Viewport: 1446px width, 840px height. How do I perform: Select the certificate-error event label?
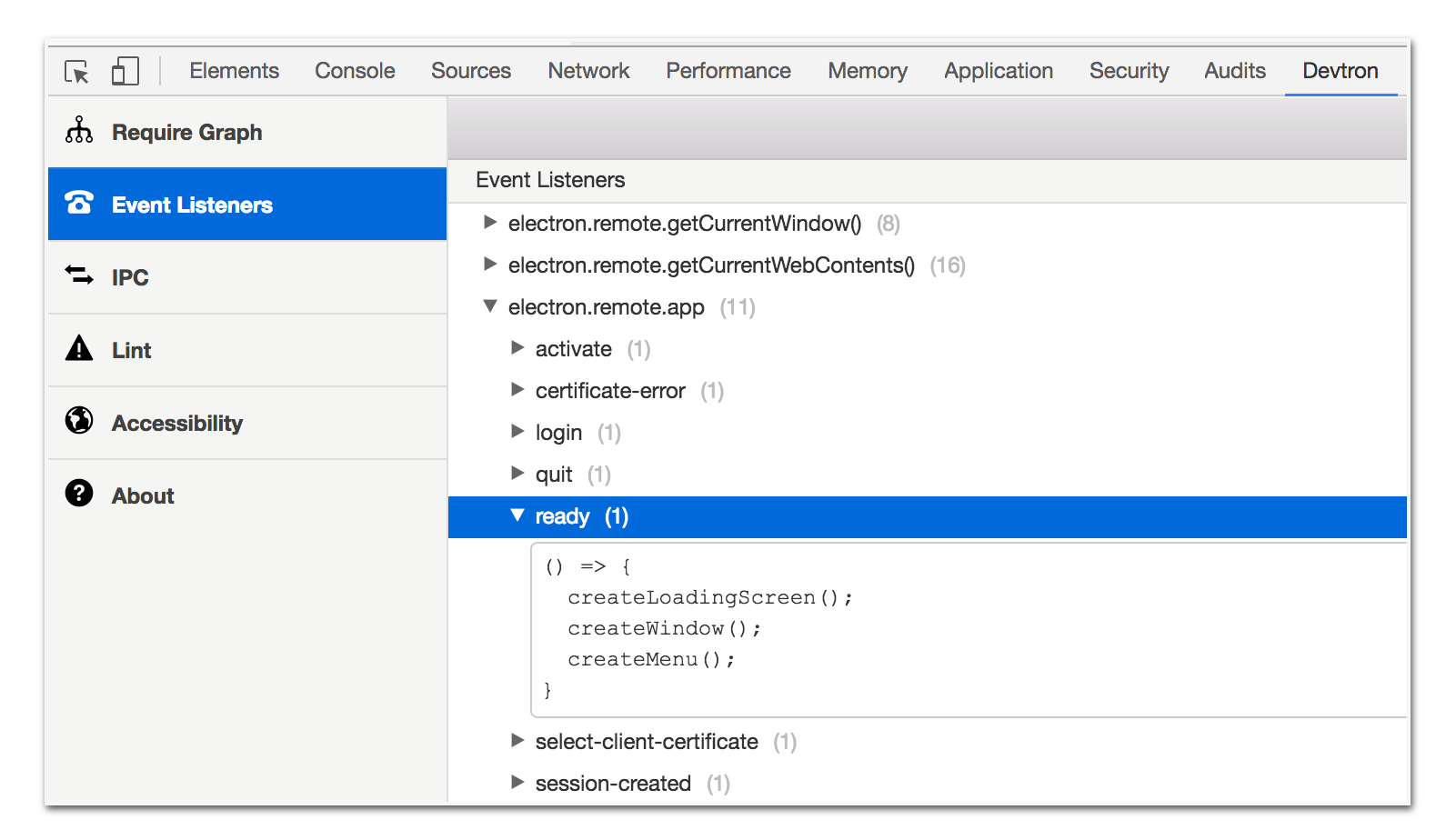click(x=610, y=391)
